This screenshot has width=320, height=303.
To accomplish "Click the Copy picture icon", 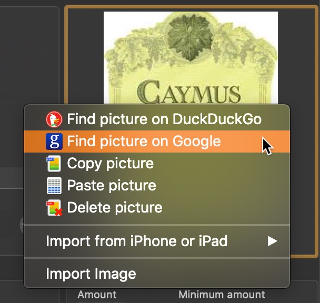I will [x=54, y=164].
